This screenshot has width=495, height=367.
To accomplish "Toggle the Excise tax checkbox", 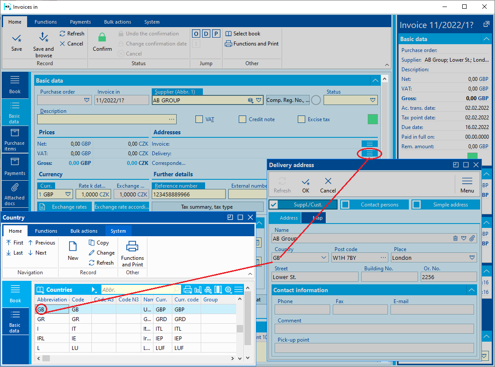I will pos(301,119).
